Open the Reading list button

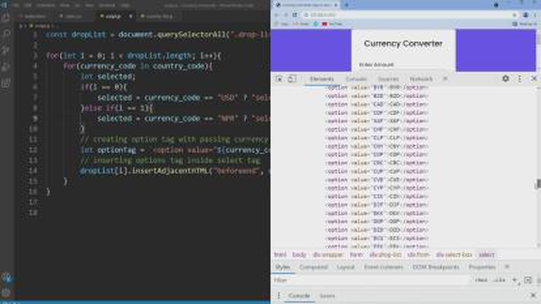click(x=524, y=24)
